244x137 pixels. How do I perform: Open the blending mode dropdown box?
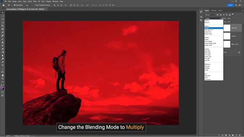(213, 18)
